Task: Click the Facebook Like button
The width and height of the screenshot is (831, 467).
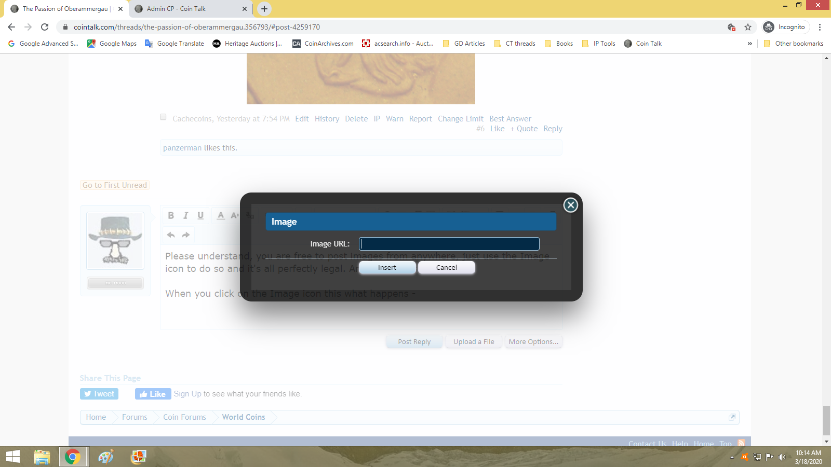Action: click(152, 394)
